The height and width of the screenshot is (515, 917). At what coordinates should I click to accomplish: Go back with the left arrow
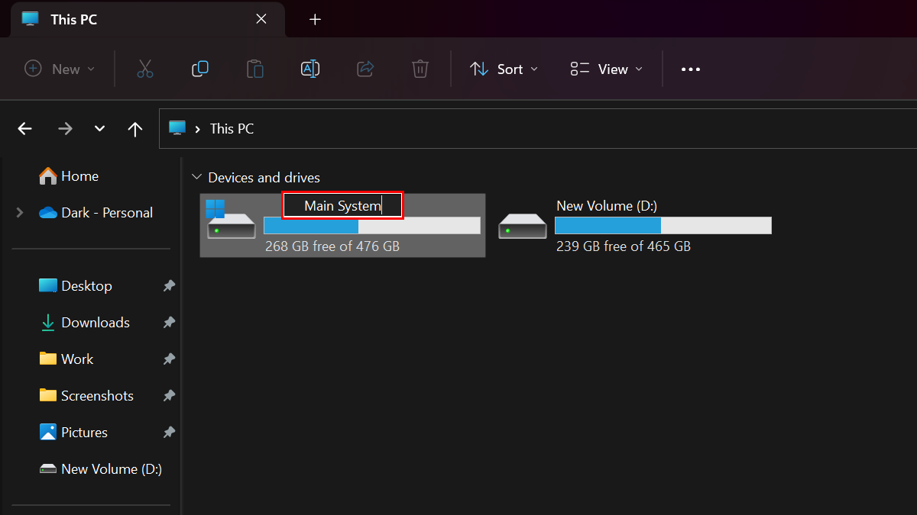point(25,129)
